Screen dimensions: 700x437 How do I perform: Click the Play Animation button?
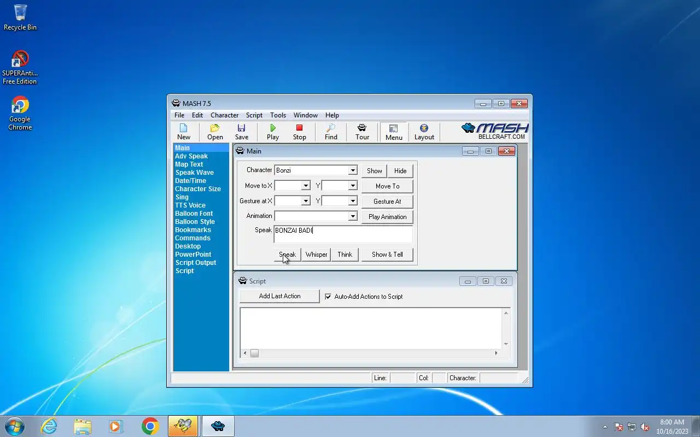point(387,217)
